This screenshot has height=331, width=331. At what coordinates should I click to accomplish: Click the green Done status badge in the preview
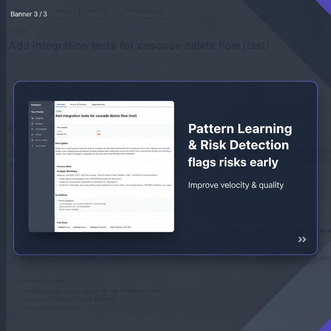(x=58, y=111)
